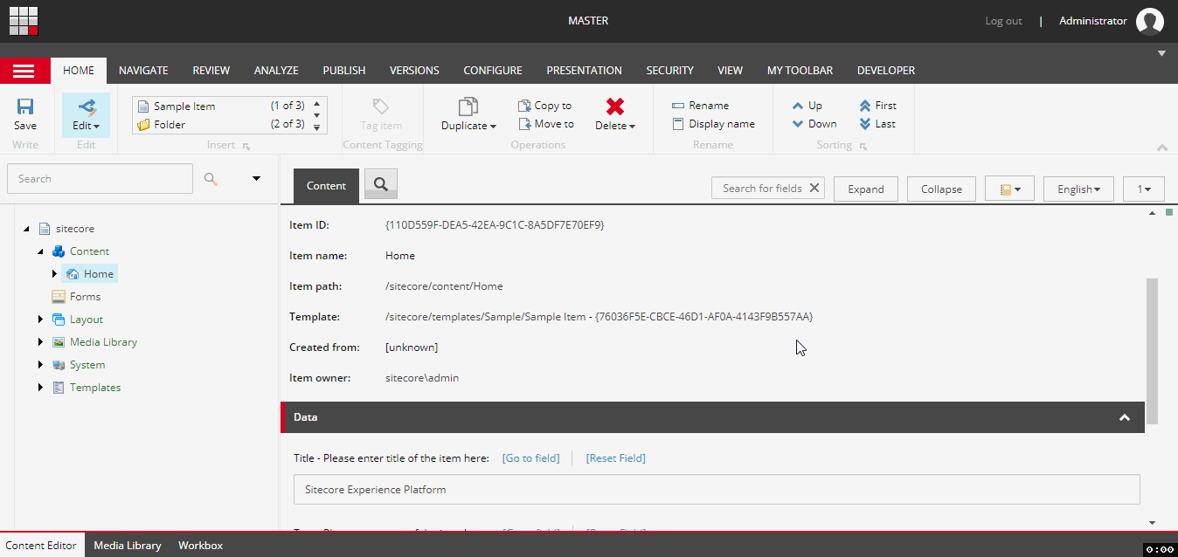
Task: Click the red Delete X icon
Action: 615,106
